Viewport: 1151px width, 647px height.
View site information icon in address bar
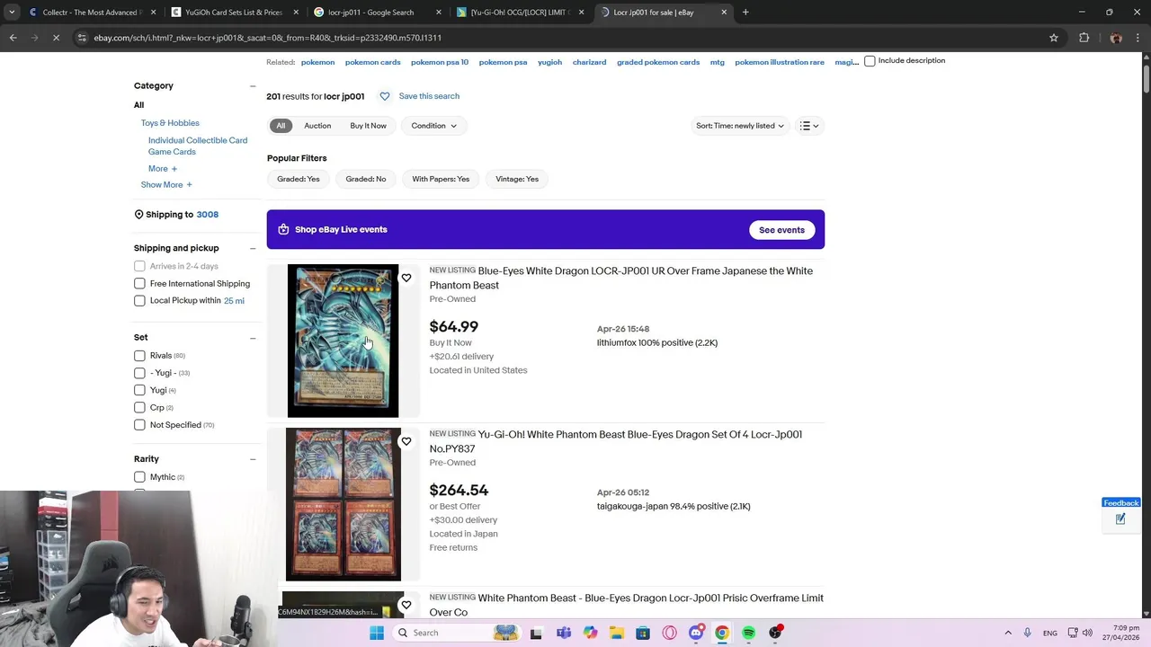[x=82, y=38]
